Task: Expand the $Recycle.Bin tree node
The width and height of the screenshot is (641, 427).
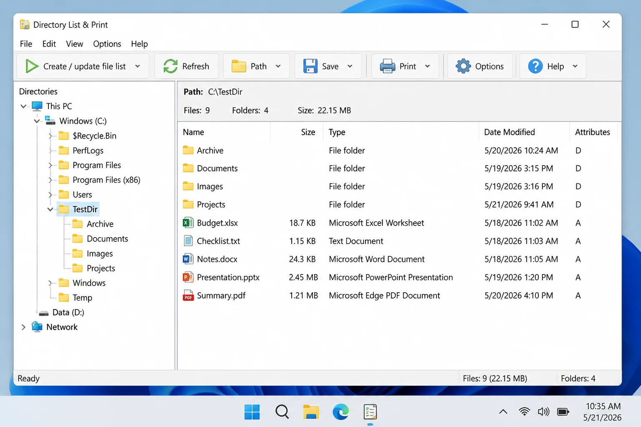Action: click(50, 136)
